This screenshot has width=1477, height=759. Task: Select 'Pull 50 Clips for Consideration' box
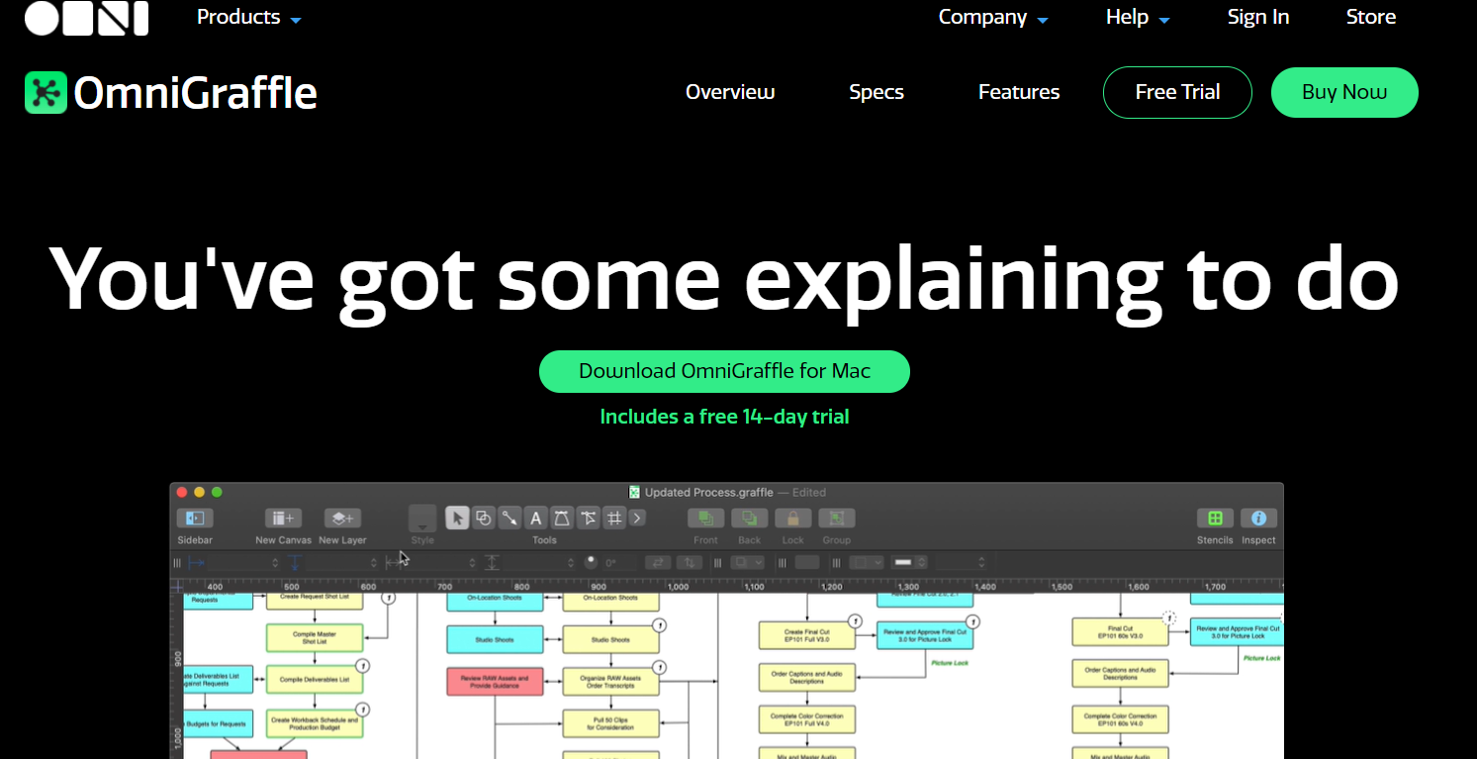click(x=610, y=723)
